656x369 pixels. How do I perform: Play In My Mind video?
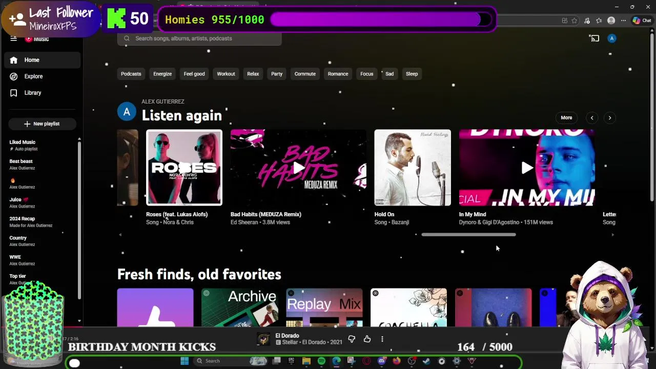pos(527,168)
